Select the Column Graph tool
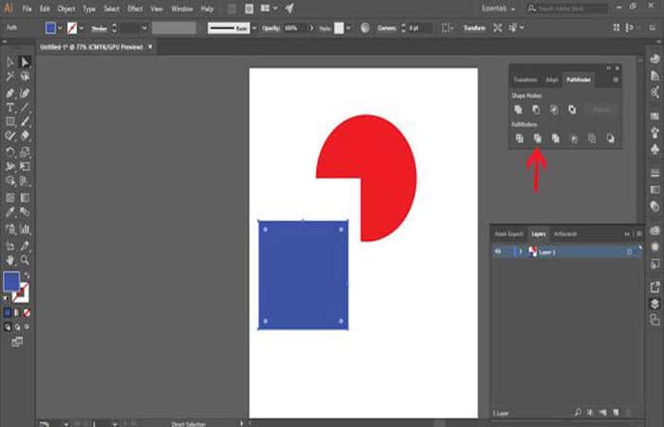 [25, 230]
